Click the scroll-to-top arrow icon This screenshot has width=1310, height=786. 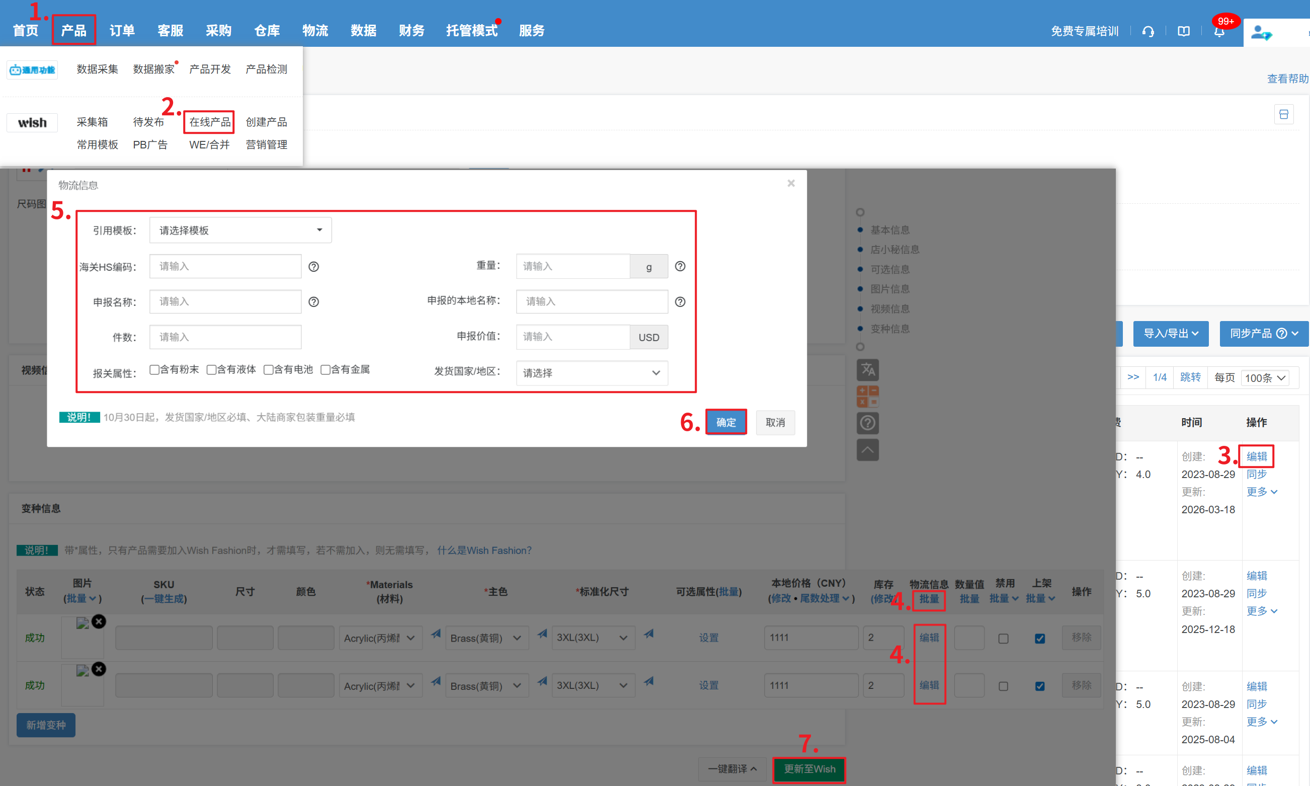click(x=867, y=450)
